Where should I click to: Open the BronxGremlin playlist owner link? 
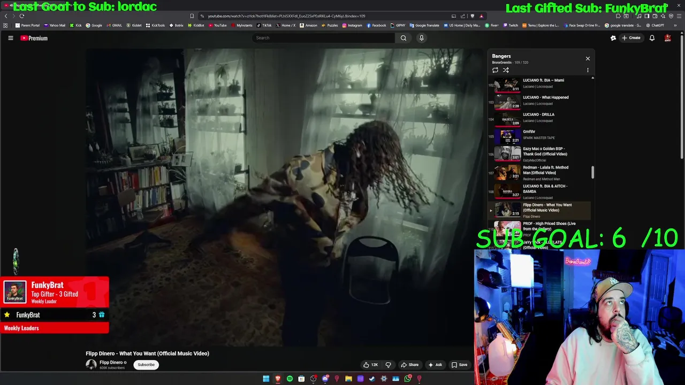[x=502, y=63]
